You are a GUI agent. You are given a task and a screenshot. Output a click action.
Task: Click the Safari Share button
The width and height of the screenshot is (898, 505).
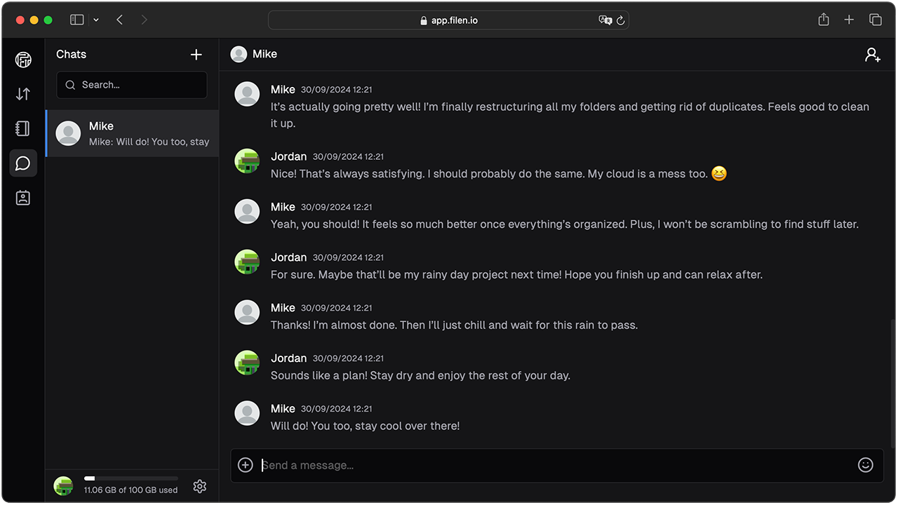pyautogui.click(x=824, y=20)
